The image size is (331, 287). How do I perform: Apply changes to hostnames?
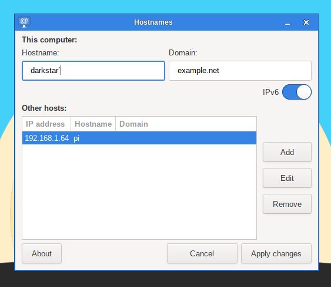(x=276, y=253)
